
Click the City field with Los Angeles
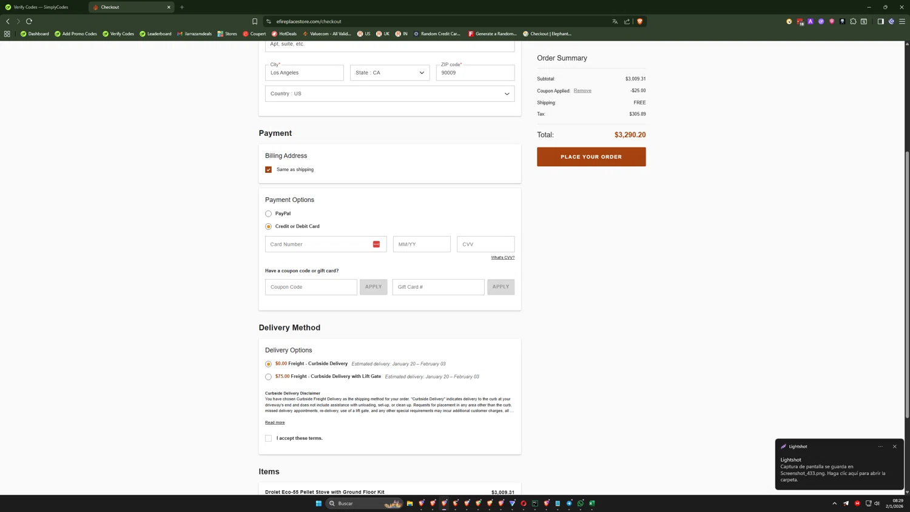tap(304, 73)
